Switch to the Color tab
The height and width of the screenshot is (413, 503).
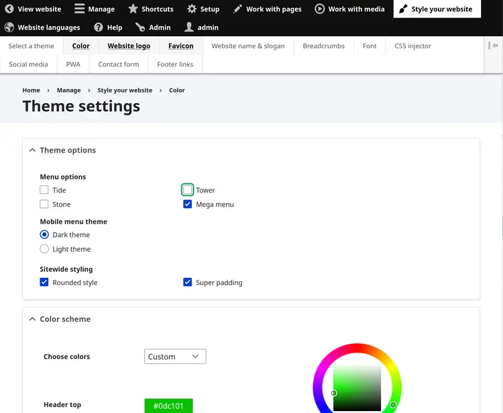pyautogui.click(x=81, y=46)
